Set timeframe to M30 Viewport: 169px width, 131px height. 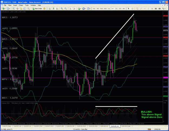click(x=105, y=9)
